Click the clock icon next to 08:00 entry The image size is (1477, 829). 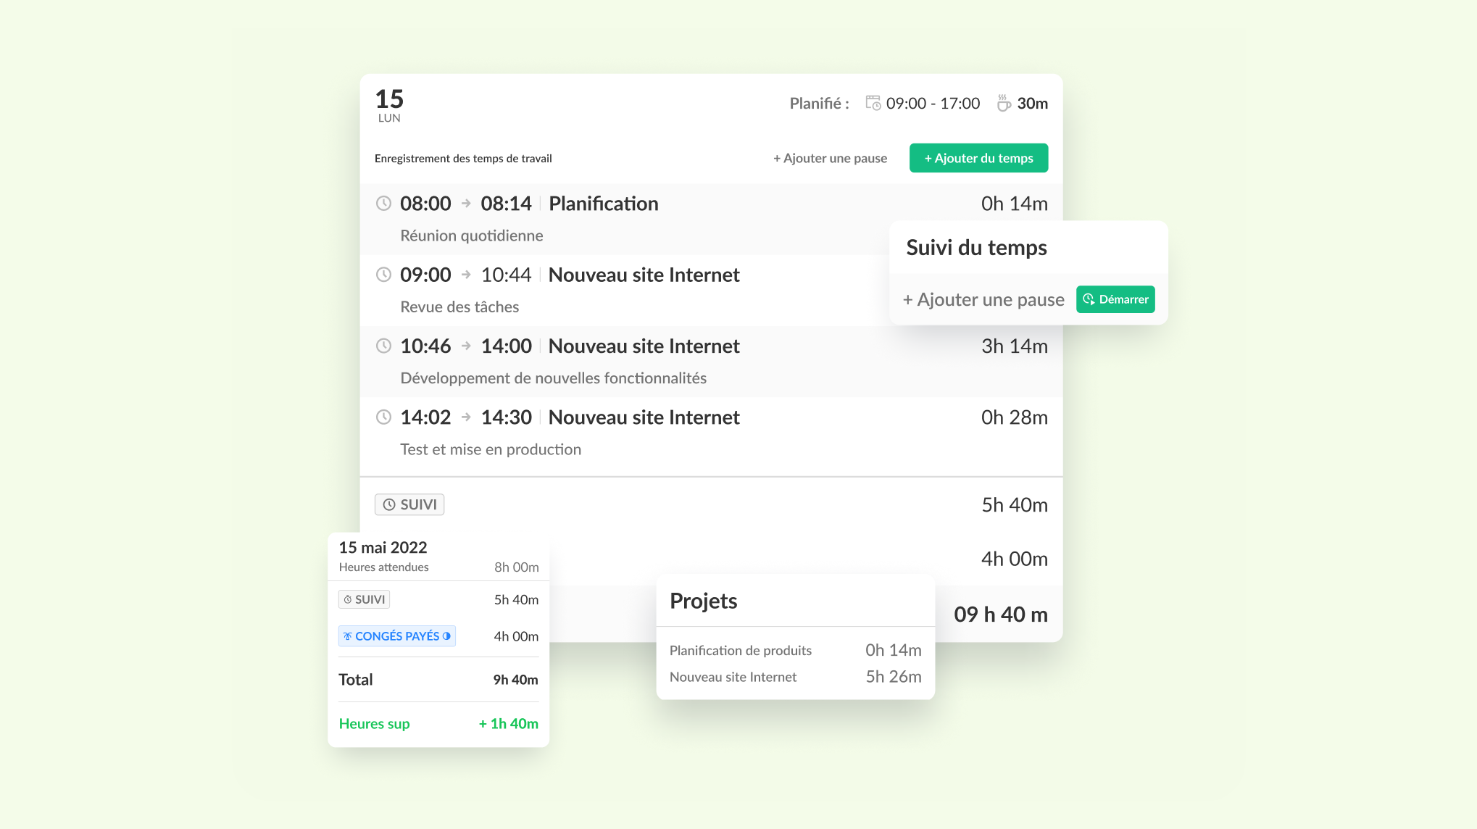pos(383,202)
